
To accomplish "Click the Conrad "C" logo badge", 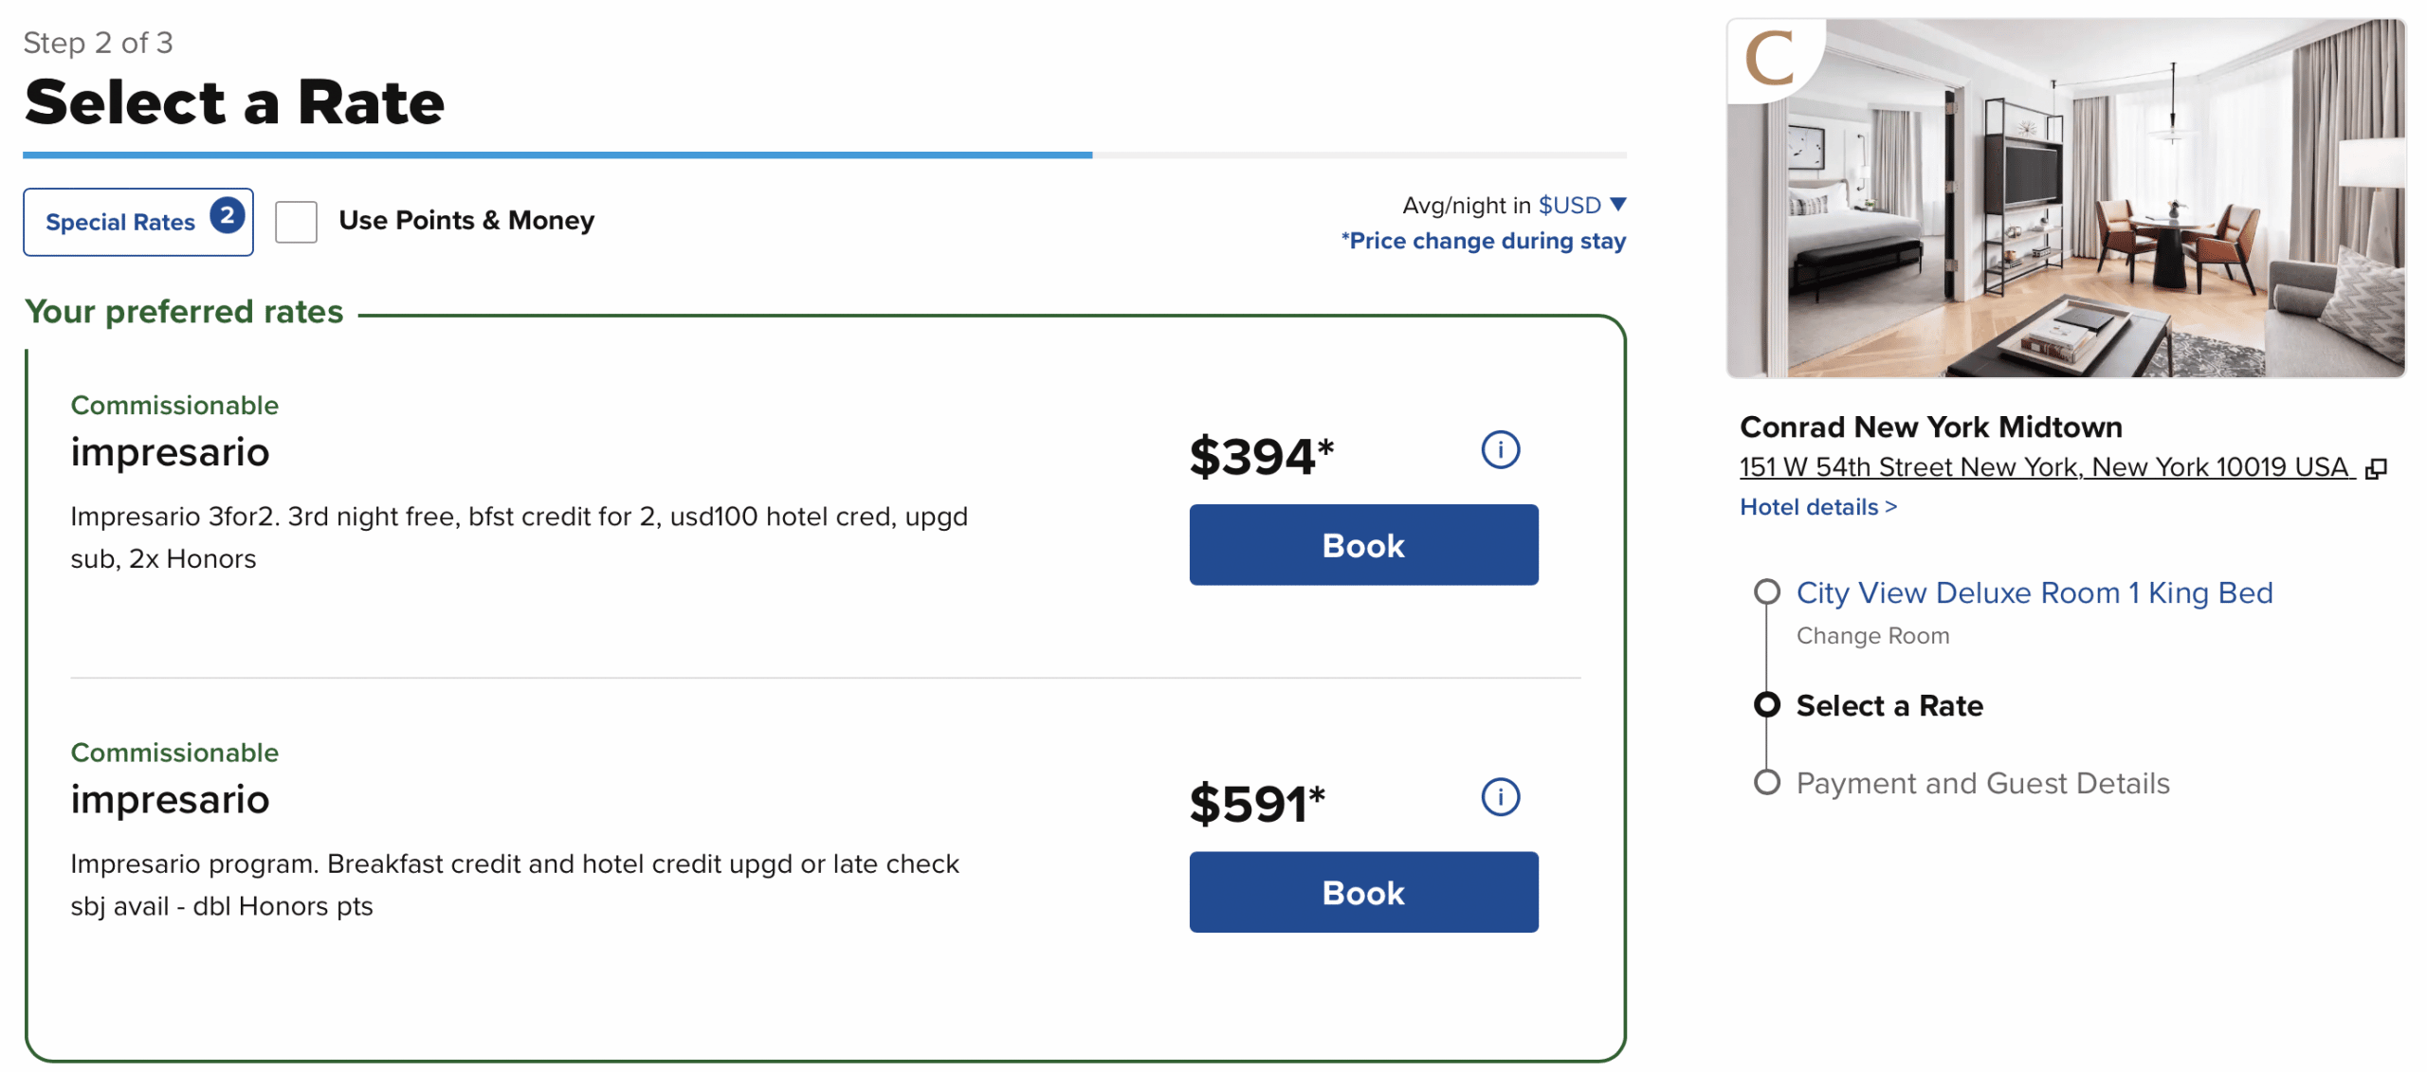I will [x=1770, y=58].
